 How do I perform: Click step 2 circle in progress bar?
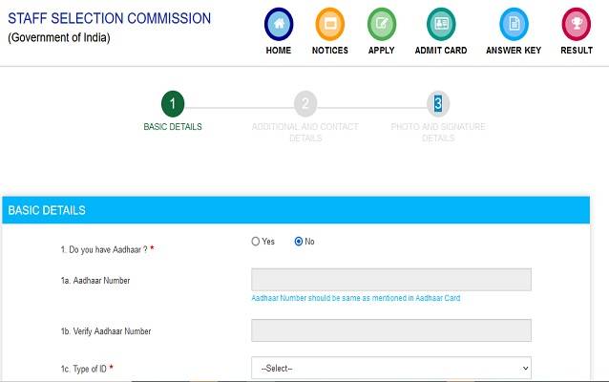[x=305, y=104]
